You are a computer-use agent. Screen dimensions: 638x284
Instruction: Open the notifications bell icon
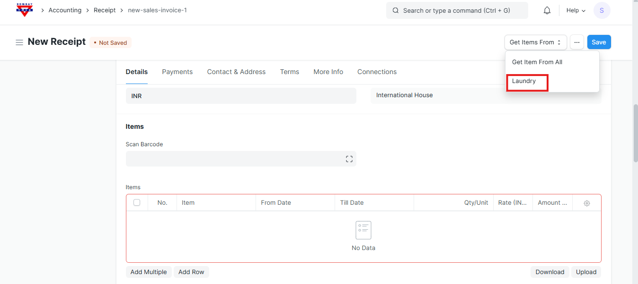pyautogui.click(x=547, y=10)
